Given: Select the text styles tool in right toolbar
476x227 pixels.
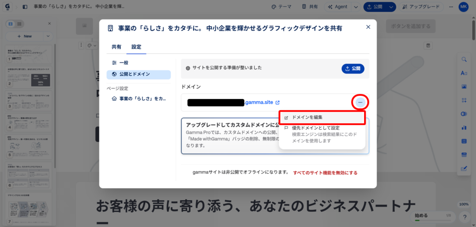Looking at the screenshot, I should [x=463, y=73].
